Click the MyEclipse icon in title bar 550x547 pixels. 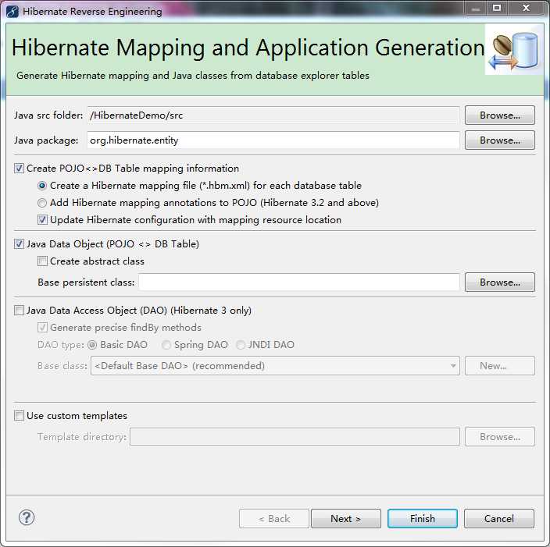12,11
